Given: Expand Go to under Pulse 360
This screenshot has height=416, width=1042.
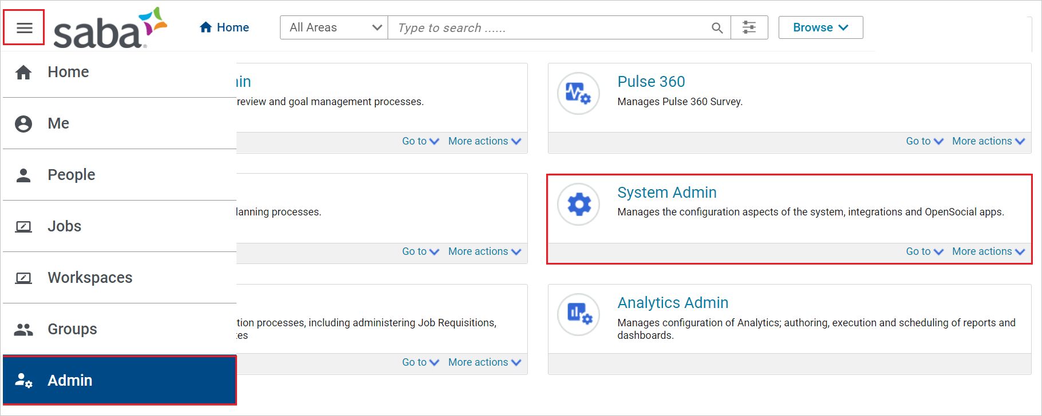Looking at the screenshot, I should pos(924,141).
